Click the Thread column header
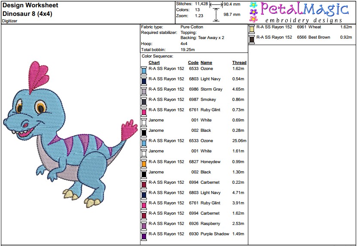357x246 pixels. [x=239, y=63]
